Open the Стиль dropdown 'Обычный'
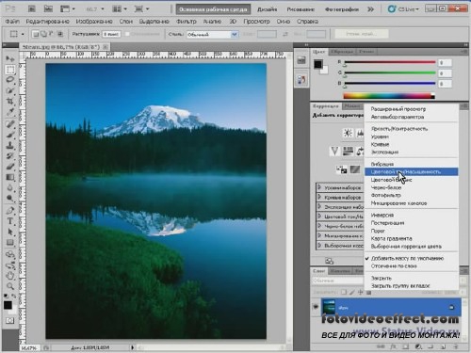 tap(213, 34)
